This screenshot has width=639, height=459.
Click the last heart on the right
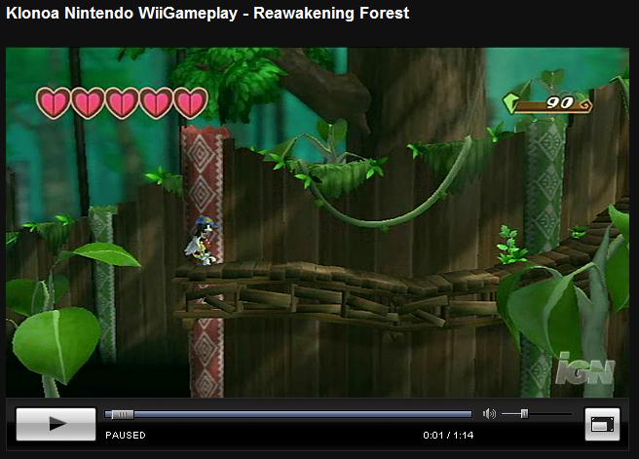[x=191, y=102]
